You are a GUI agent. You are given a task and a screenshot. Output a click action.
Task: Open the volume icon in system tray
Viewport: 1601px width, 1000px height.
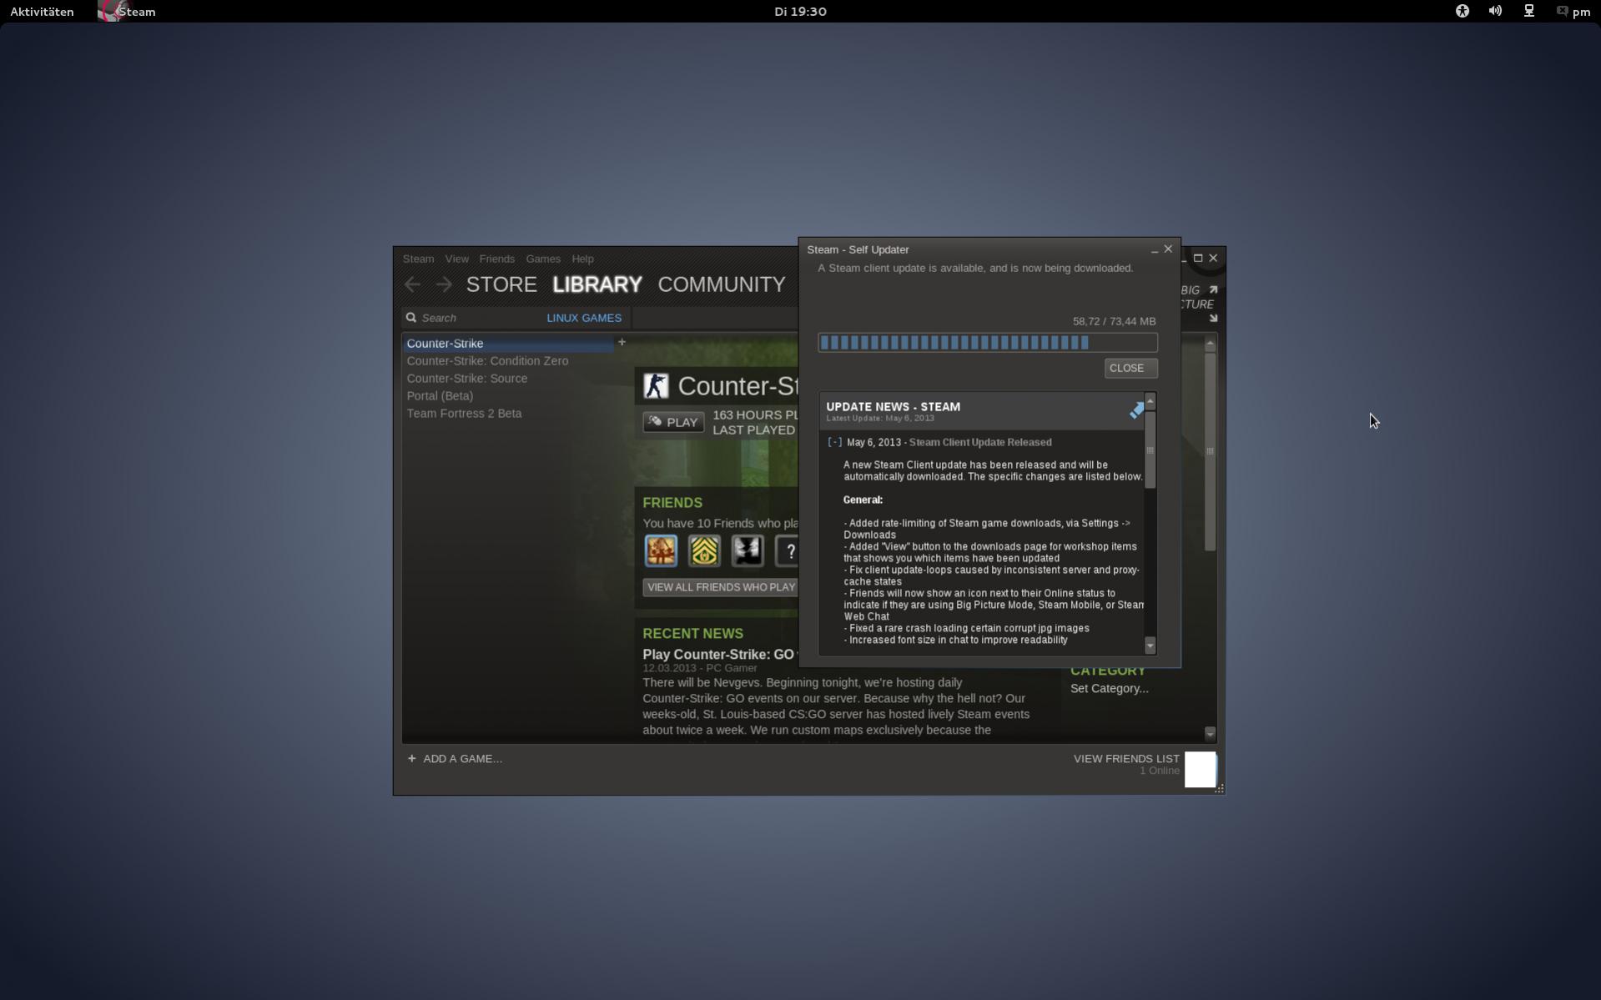pos(1495,11)
